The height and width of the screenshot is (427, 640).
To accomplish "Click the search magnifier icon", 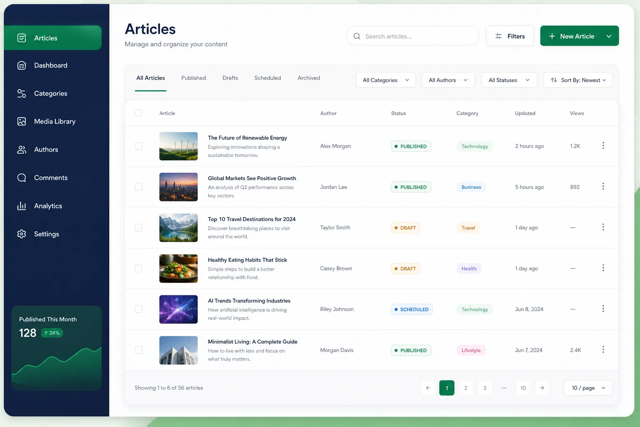I will coord(357,36).
